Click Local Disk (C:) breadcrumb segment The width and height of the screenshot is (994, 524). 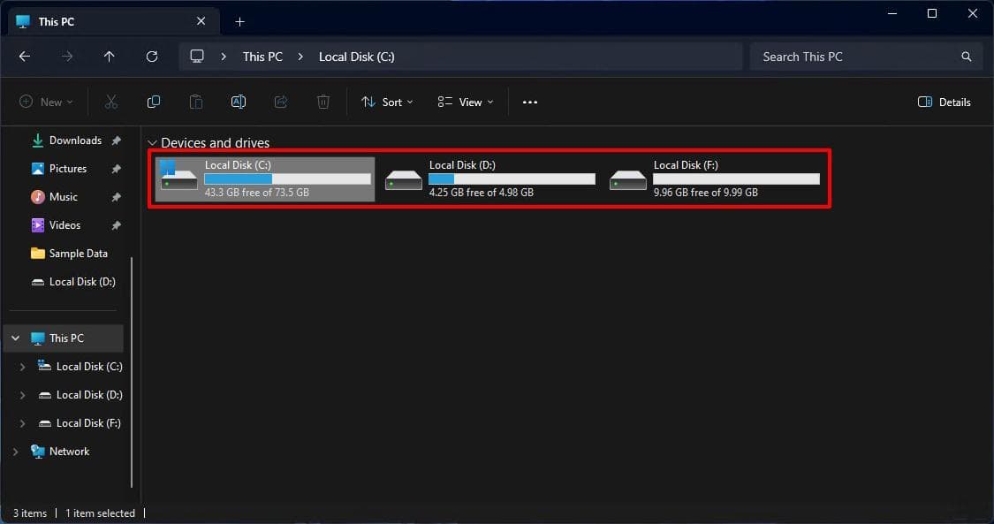[356, 57]
